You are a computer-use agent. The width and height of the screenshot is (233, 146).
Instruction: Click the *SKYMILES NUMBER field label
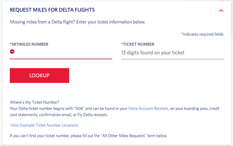(29, 44)
